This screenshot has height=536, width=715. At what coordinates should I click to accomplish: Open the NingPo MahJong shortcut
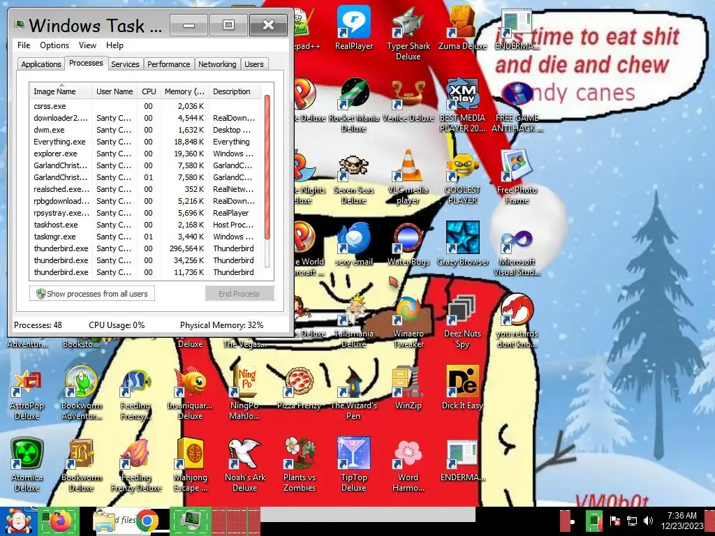[x=245, y=394]
